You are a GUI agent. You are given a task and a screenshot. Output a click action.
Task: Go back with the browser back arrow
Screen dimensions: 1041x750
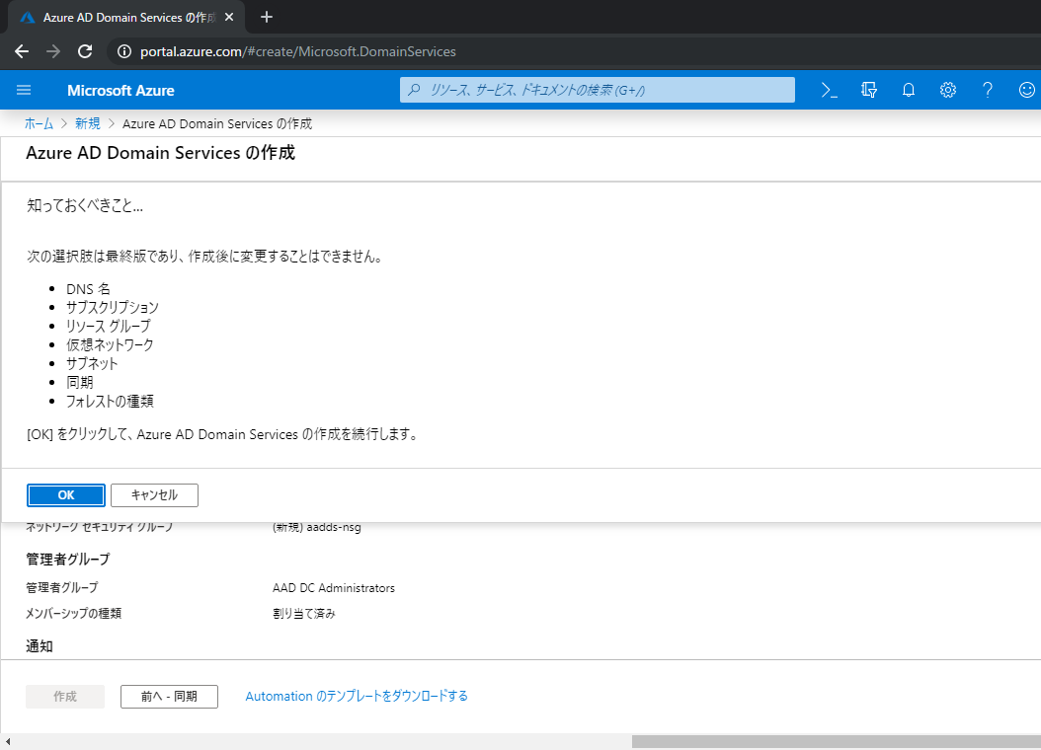click(22, 51)
